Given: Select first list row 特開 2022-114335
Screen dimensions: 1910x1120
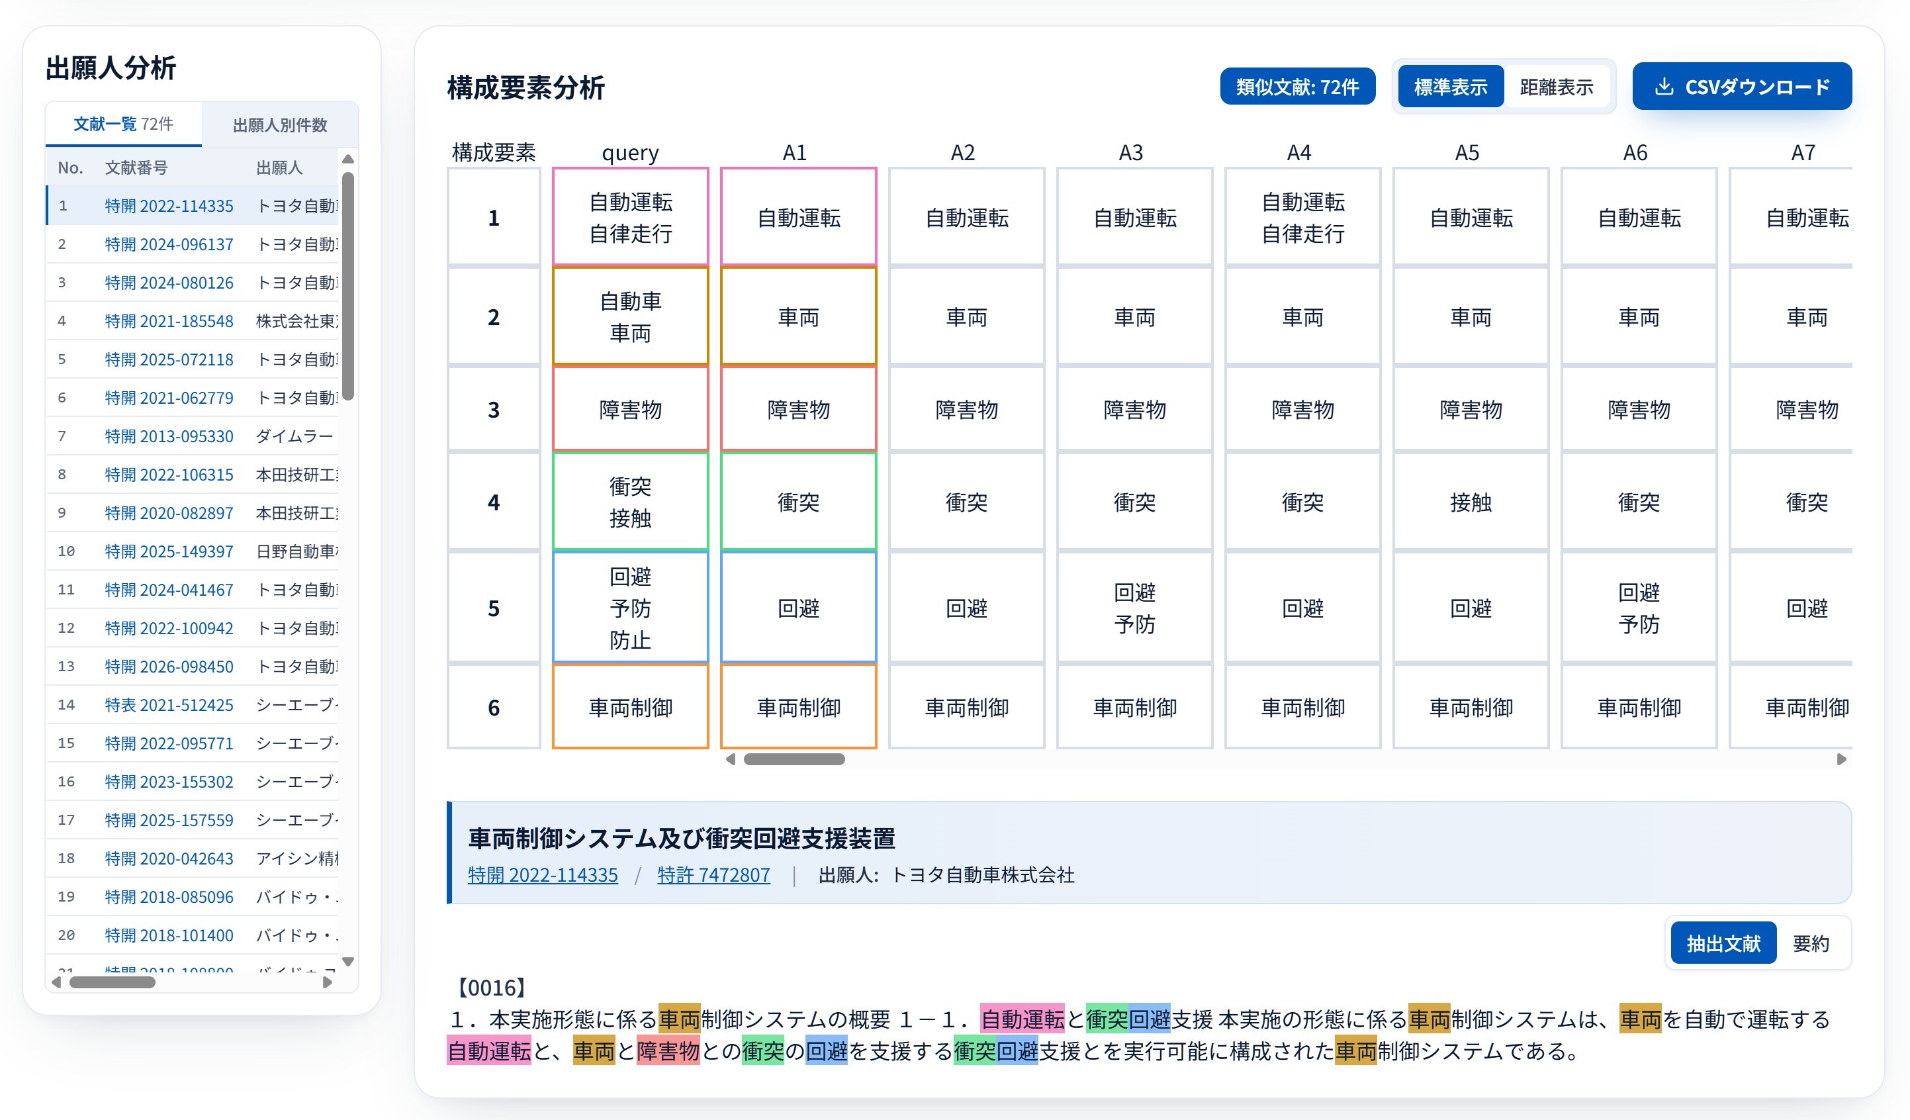Looking at the screenshot, I should click(193, 205).
